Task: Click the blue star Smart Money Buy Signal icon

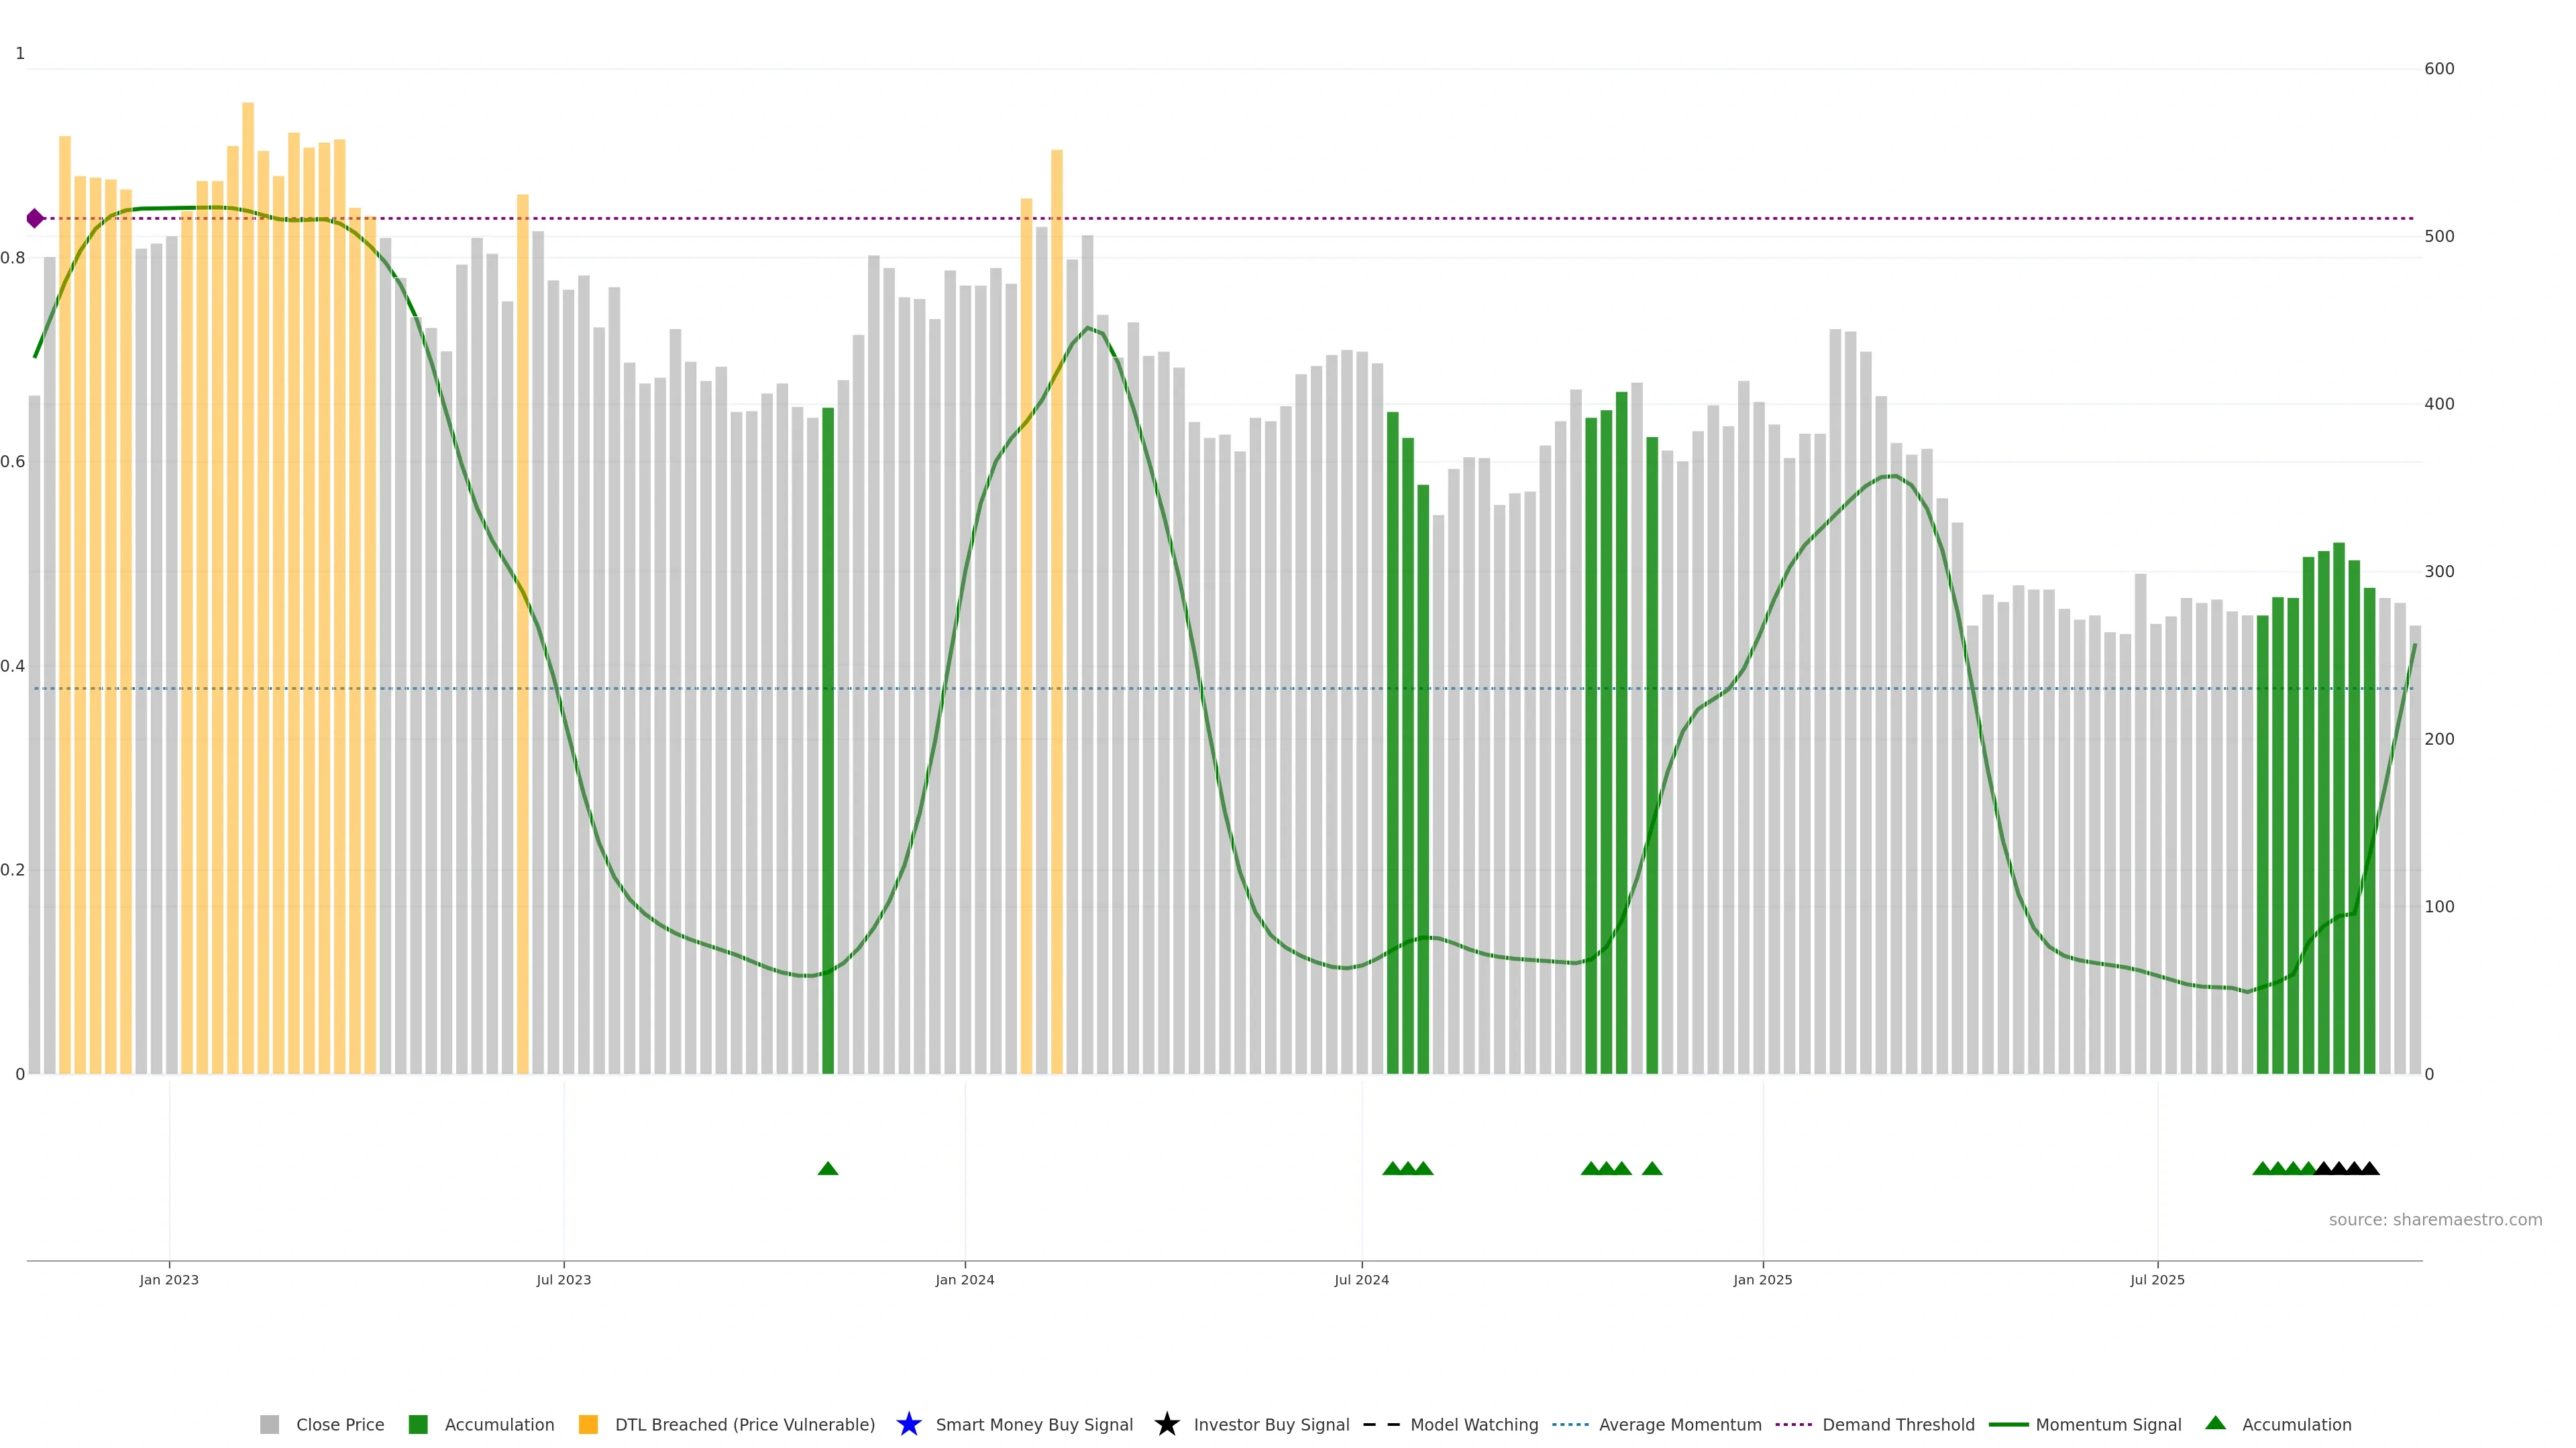Action: tap(908, 1424)
